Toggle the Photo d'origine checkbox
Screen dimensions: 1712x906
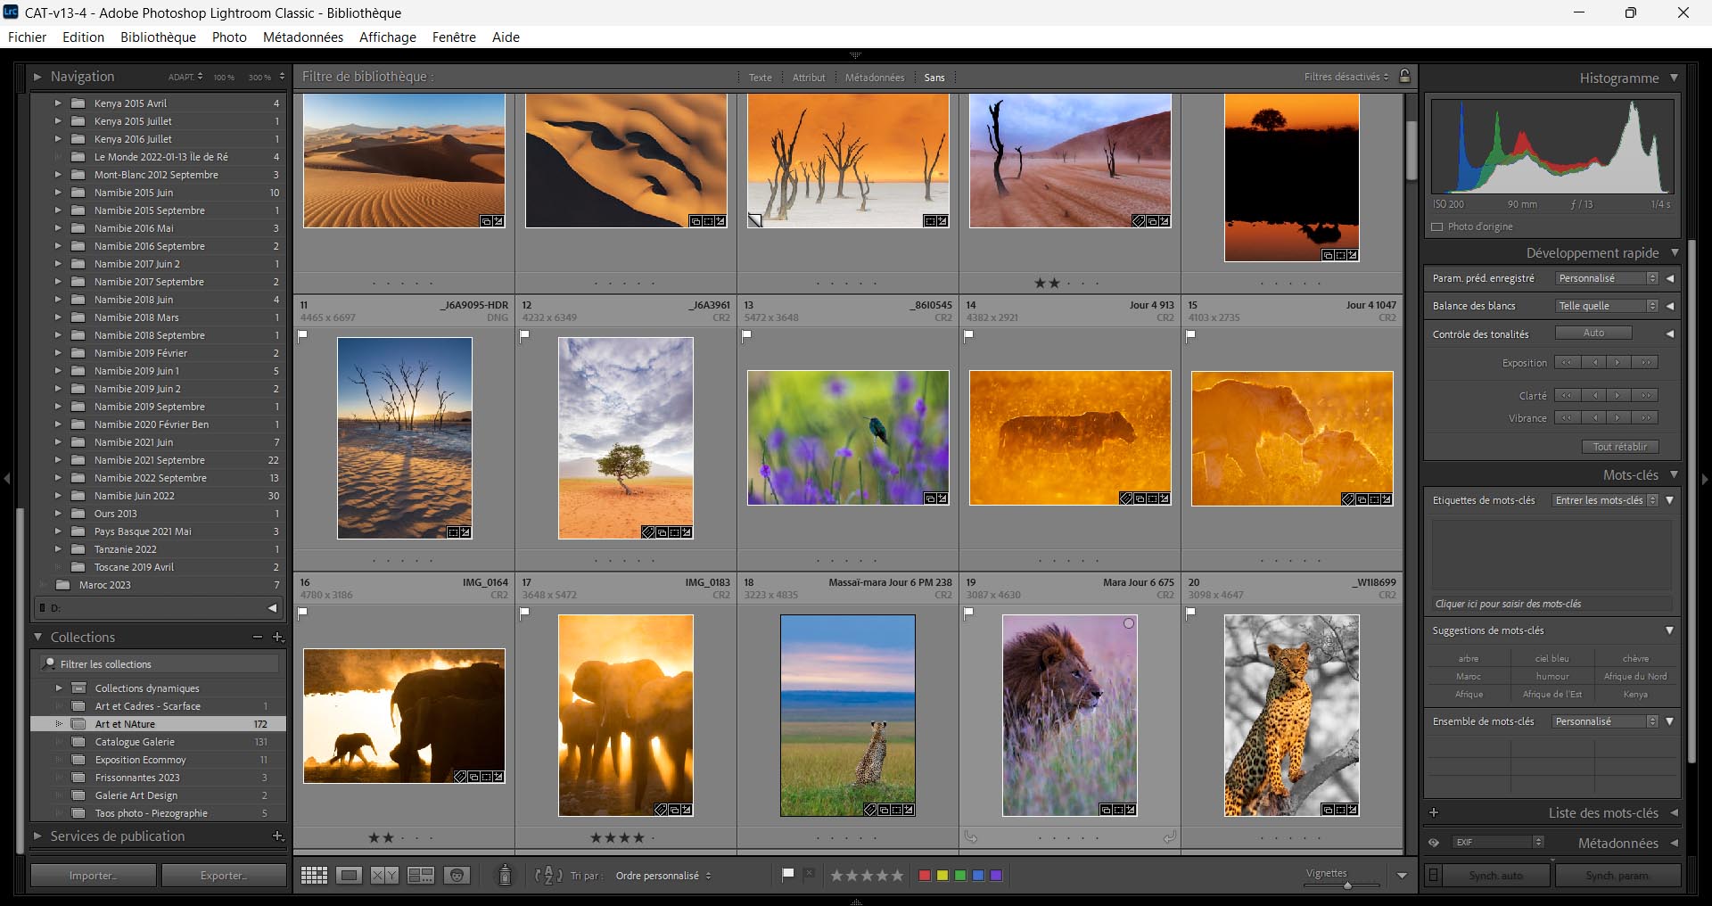tap(1436, 226)
